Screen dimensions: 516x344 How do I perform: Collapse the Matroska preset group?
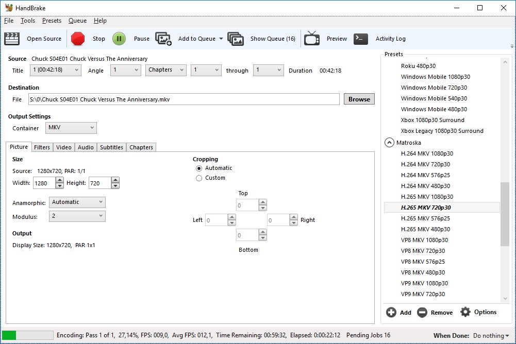click(x=389, y=143)
